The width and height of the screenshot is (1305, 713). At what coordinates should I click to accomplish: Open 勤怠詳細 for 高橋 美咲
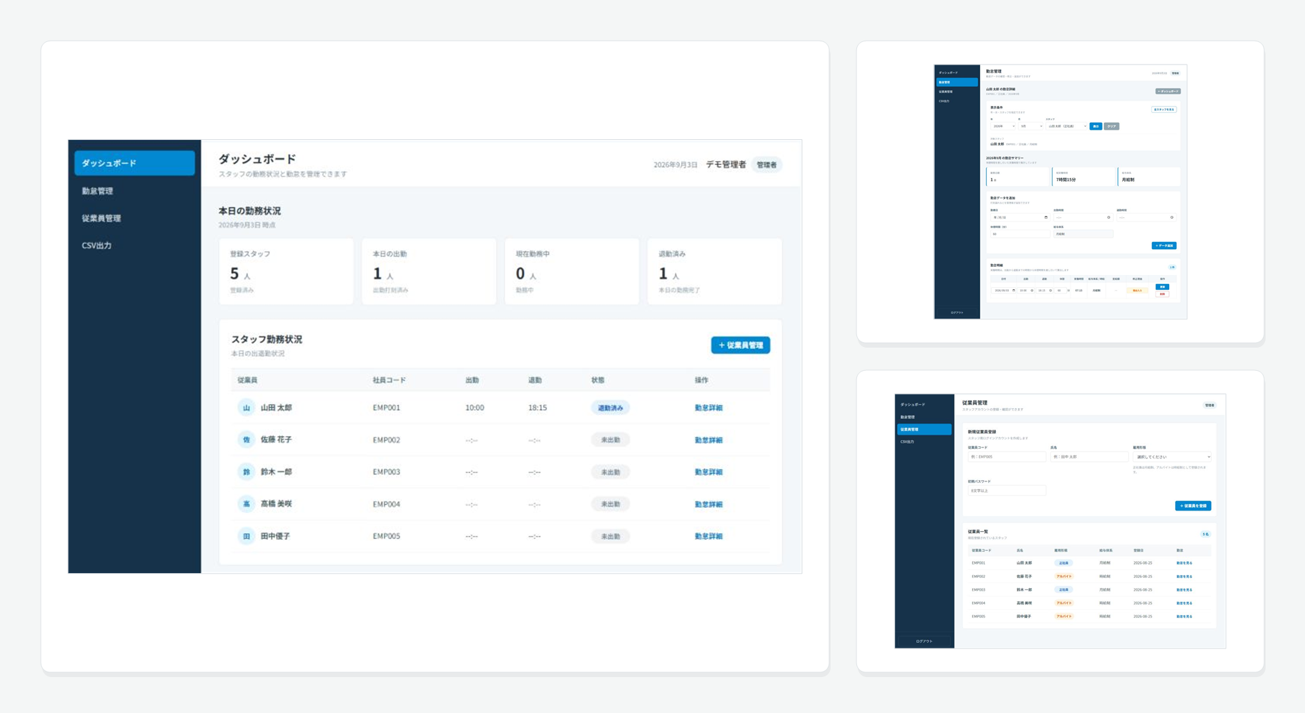[x=708, y=505]
